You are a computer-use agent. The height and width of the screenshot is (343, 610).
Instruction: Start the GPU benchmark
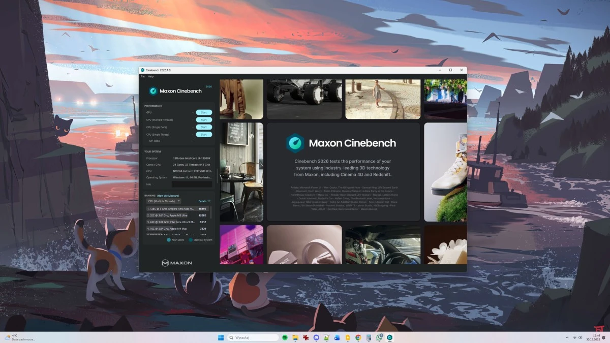coord(204,112)
